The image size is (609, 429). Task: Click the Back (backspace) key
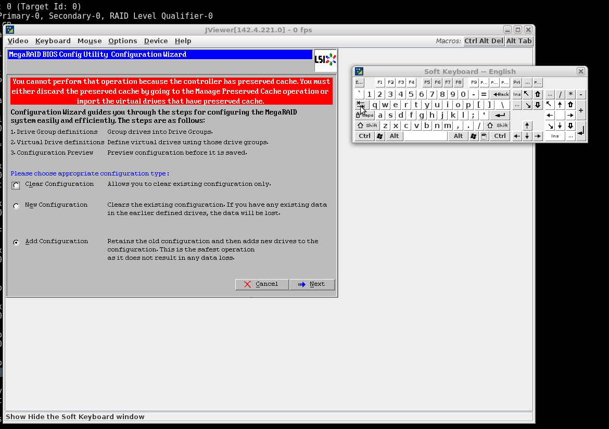coord(500,94)
